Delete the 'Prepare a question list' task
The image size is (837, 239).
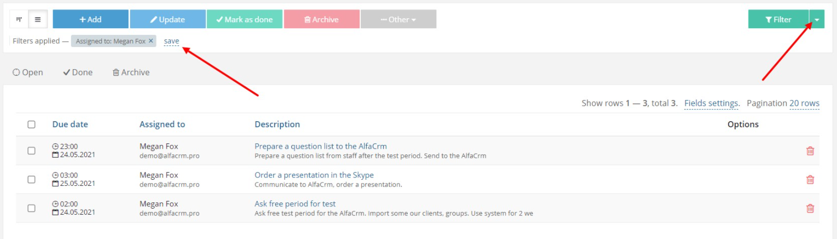click(810, 150)
